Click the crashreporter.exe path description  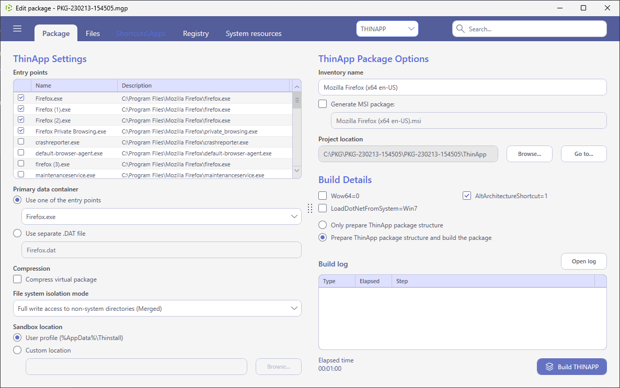click(185, 142)
